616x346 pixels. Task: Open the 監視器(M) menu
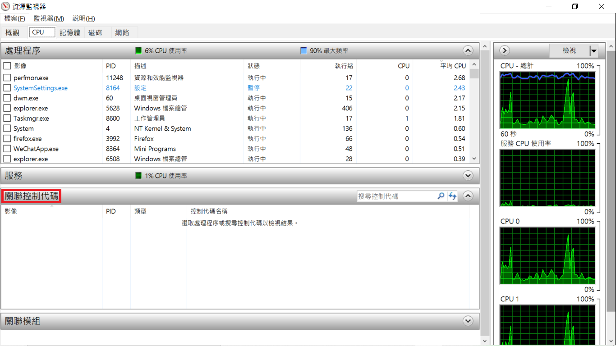48,18
